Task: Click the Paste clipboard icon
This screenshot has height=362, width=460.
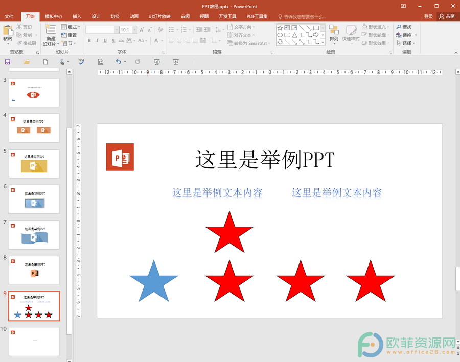Action: click(8, 30)
